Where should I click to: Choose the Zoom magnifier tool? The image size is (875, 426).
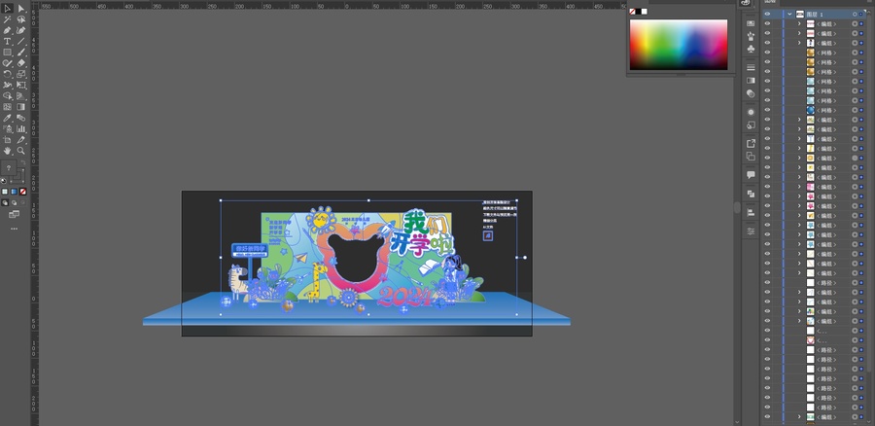point(21,151)
